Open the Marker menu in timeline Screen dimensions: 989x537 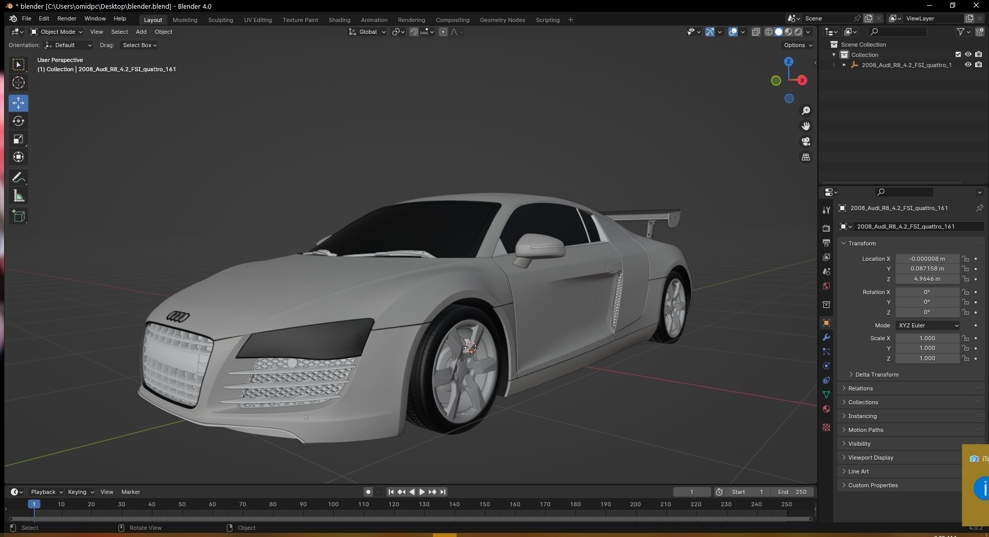[130, 492]
